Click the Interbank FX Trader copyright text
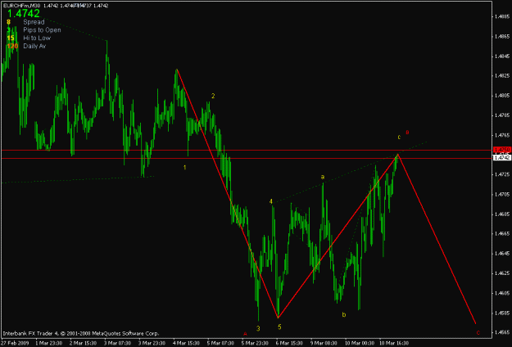Image resolution: width=512 pixels, height=347 pixels. pos(80,334)
